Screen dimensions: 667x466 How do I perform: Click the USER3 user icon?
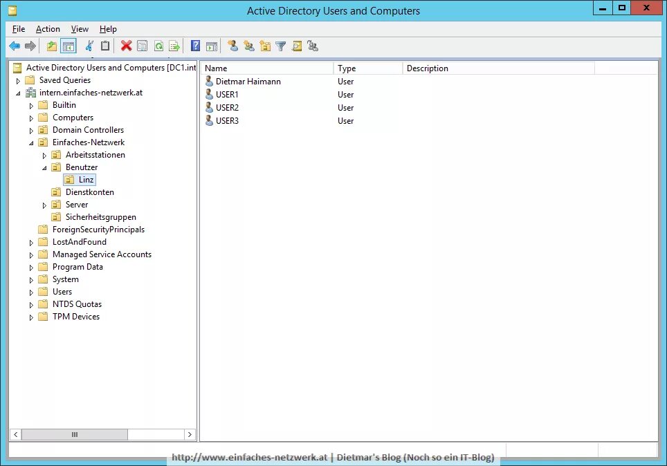[x=209, y=120]
